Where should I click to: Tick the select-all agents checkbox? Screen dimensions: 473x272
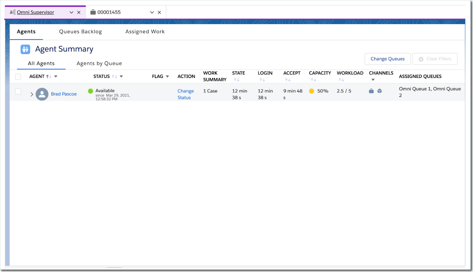pos(18,77)
